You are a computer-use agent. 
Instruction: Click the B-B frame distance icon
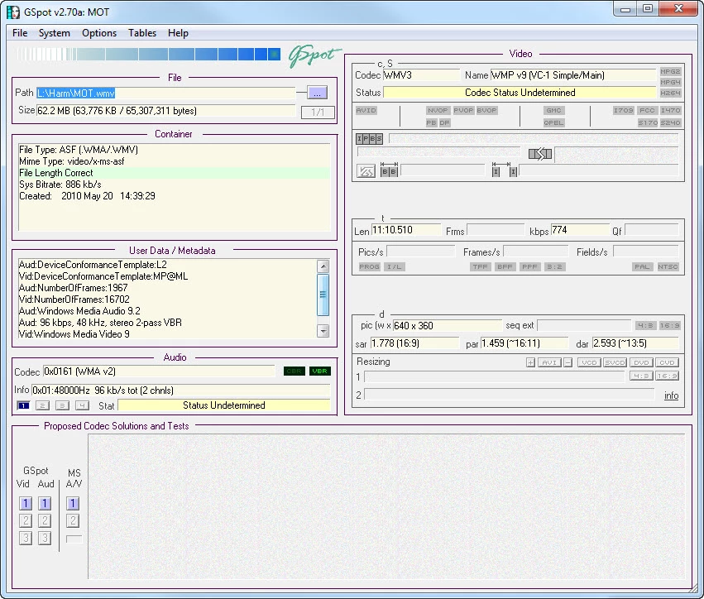(x=390, y=170)
